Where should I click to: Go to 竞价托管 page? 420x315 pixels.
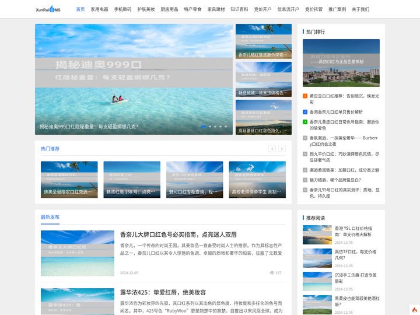(x=314, y=9)
